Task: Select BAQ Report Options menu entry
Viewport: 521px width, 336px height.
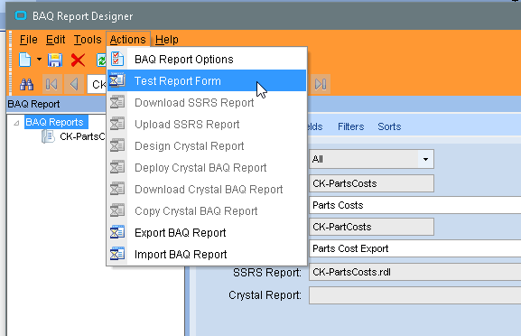Action: [x=207, y=59]
